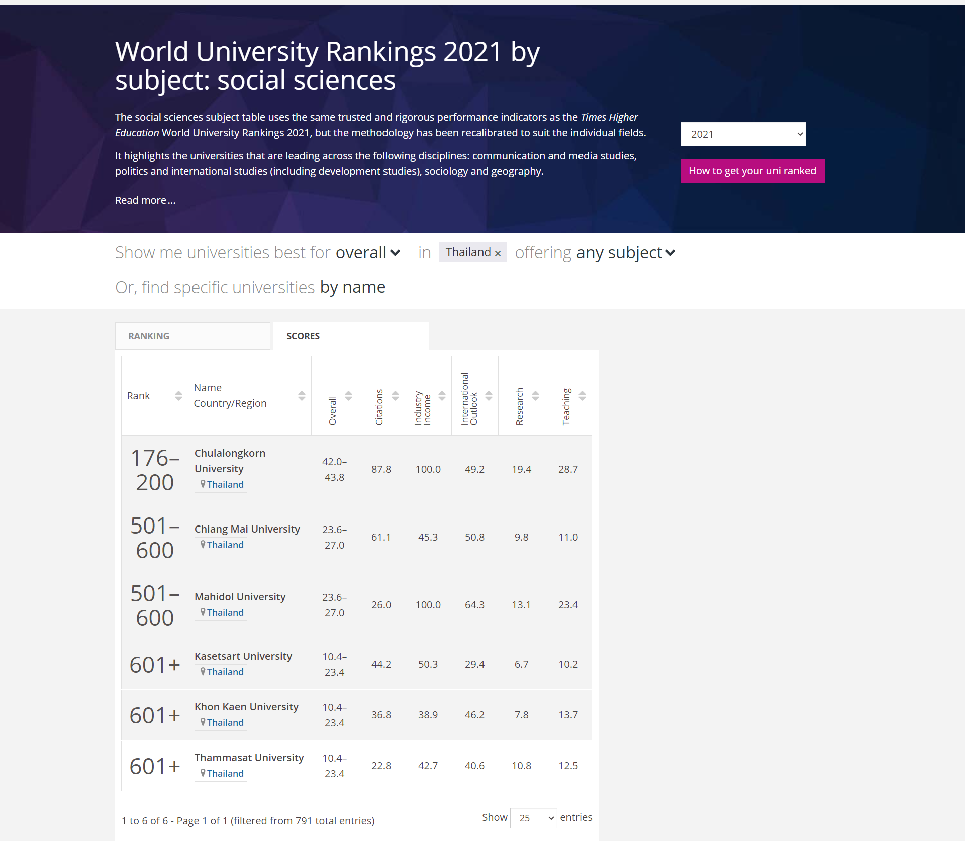965x841 pixels.
Task: Sort by Name Country/Region arrows
Action: 302,396
